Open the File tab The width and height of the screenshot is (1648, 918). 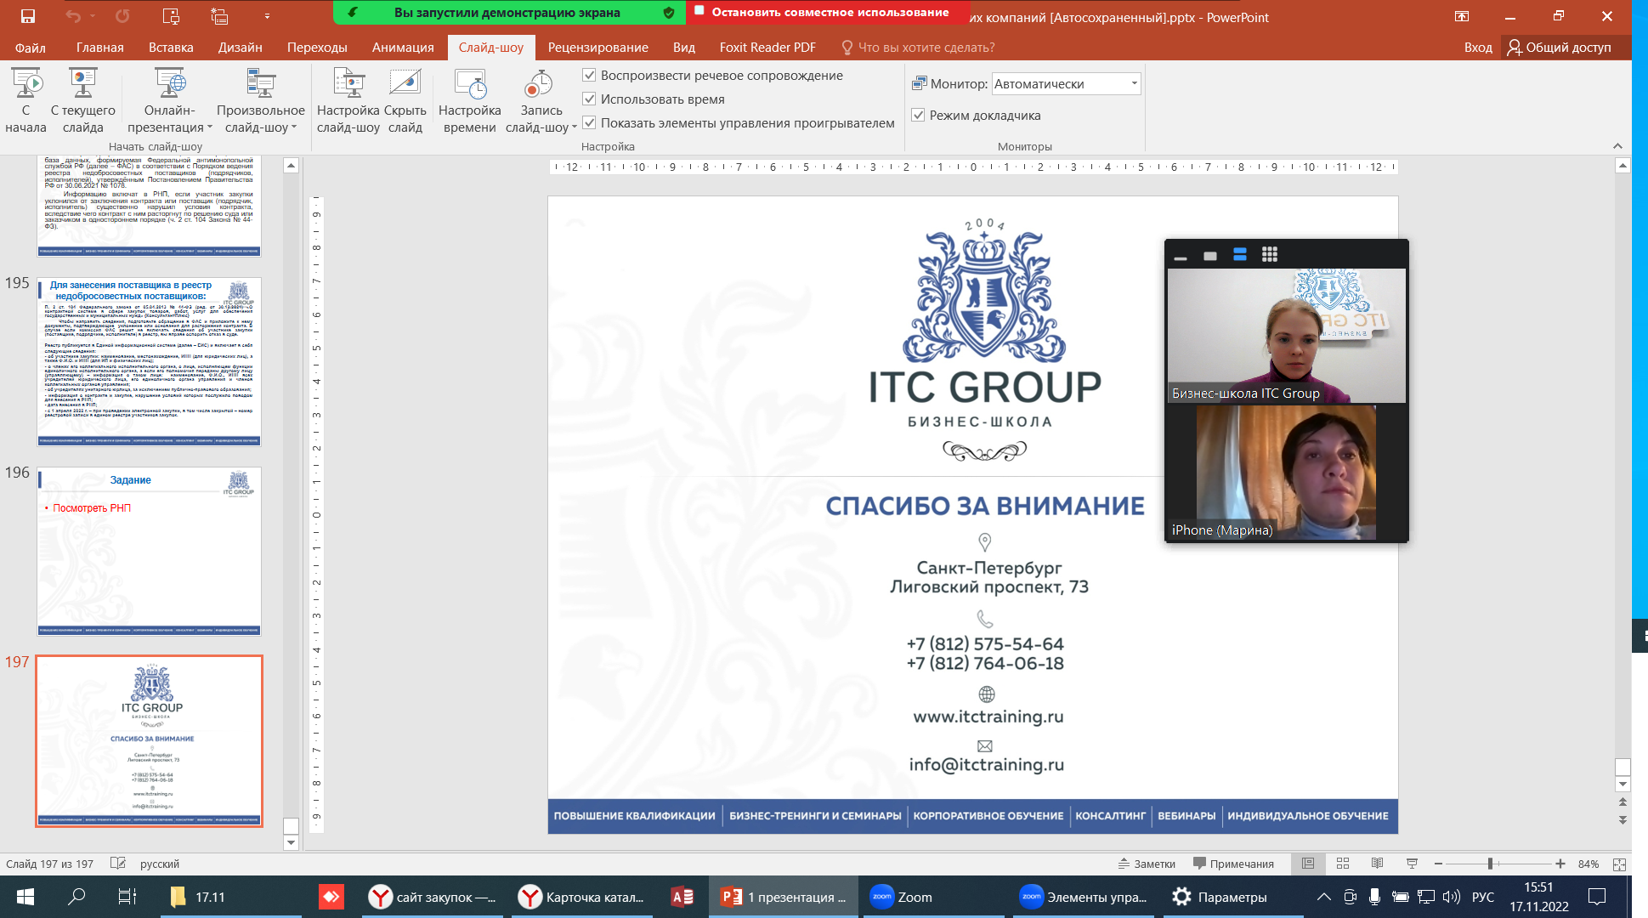pyautogui.click(x=31, y=48)
